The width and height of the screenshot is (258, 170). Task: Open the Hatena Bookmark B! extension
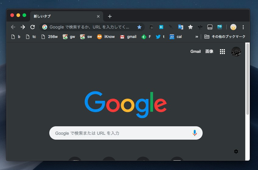click(161, 27)
